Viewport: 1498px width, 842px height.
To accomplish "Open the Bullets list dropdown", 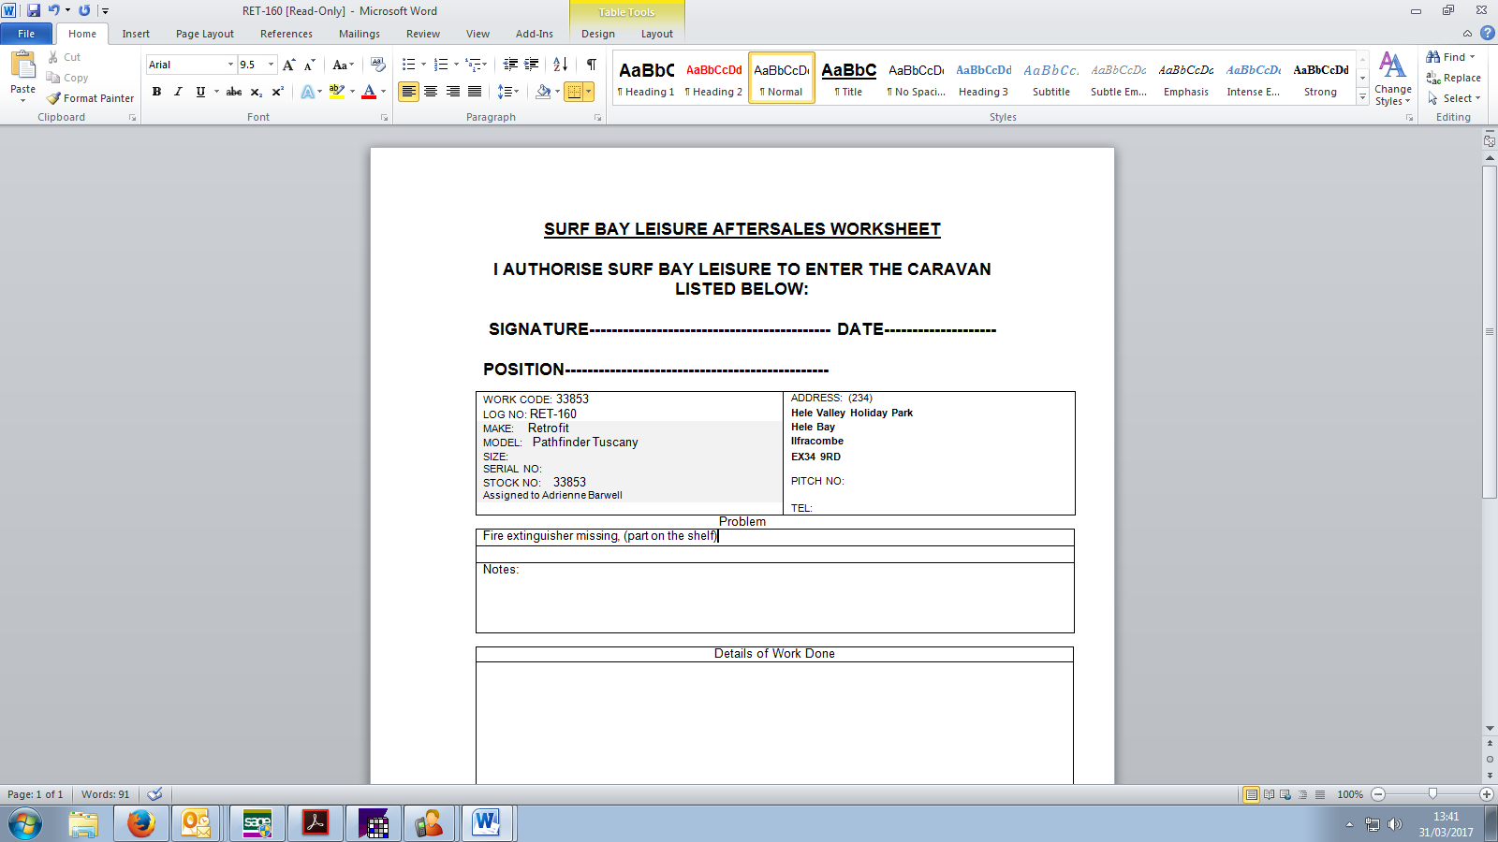I will 423,65.
